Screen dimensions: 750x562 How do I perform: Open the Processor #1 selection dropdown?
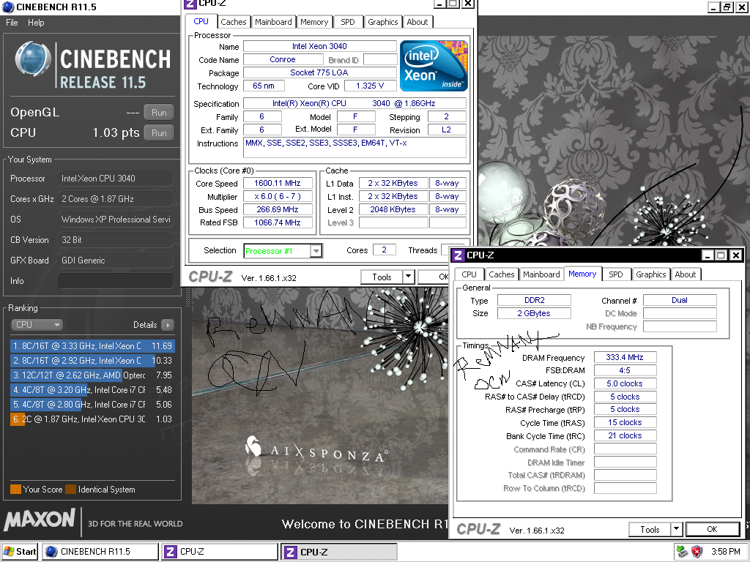click(316, 251)
